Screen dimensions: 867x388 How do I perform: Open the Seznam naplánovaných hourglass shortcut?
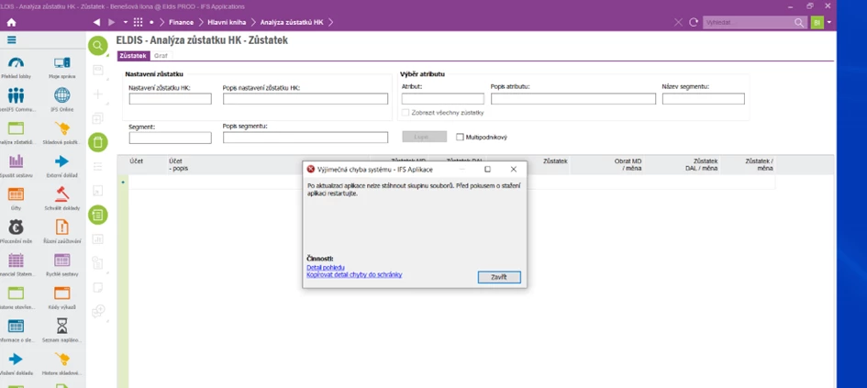(x=62, y=329)
